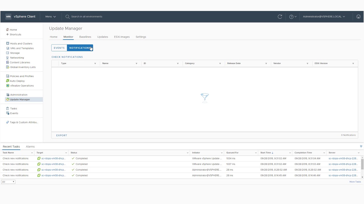
Task: Open the help question mark icon
Action: 291,17
